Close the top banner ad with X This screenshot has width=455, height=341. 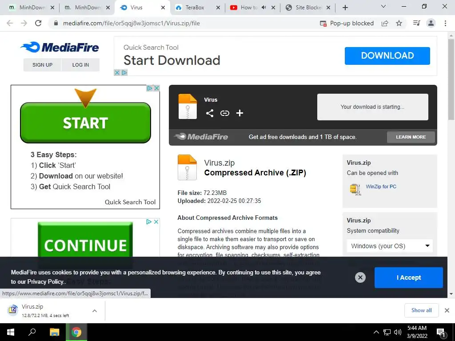(x=117, y=72)
